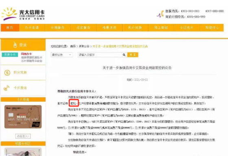Open the 还款服务 navigation menu
Viewport: 228px width, 156px height.
[x=83, y=28]
